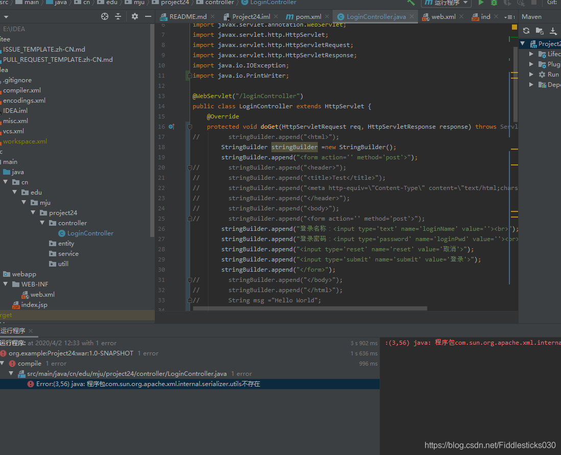Select the entity package
The image size is (561, 455).
click(x=61, y=243)
